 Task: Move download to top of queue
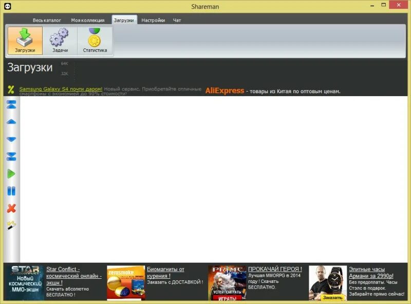(11, 104)
